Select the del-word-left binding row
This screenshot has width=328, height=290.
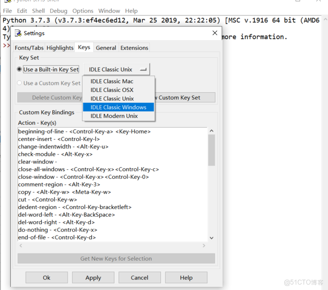[x=113, y=215]
